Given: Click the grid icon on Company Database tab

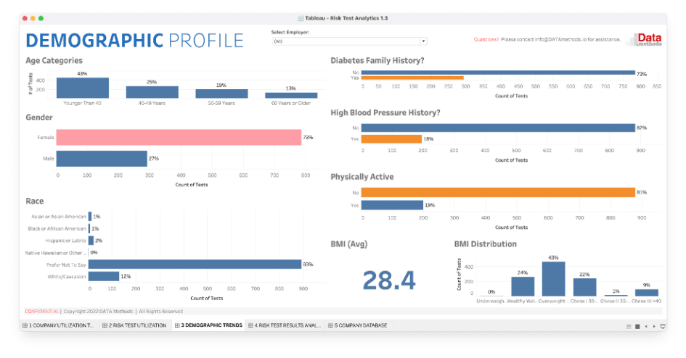Looking at the screenshot, I should [x=330, y=325].
